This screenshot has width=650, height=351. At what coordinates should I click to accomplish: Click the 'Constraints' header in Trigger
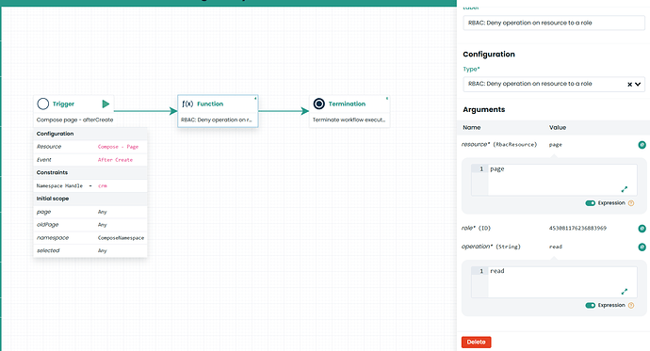(52, 172)
